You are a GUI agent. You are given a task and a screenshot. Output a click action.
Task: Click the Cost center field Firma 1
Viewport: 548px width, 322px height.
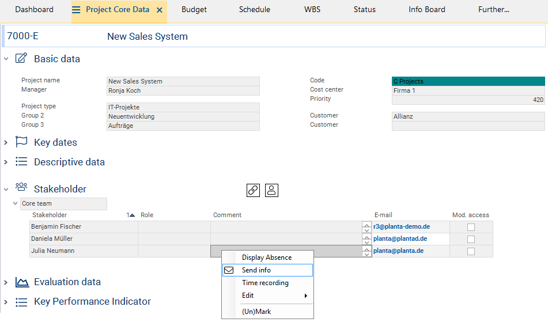coord(468,90)
